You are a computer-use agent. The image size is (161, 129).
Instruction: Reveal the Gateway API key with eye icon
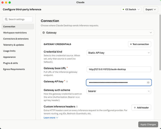[148, 83]
